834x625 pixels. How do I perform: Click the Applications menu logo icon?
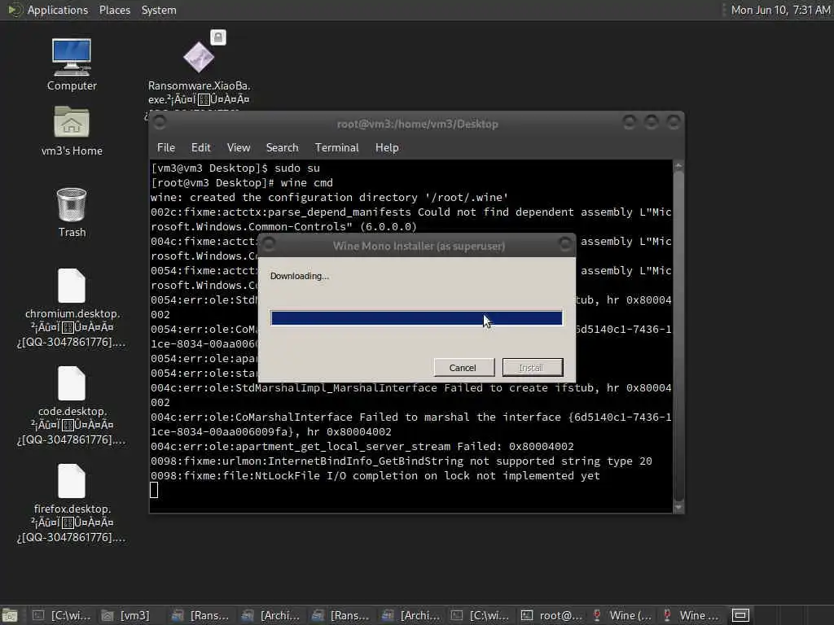[x=14, y=10]
